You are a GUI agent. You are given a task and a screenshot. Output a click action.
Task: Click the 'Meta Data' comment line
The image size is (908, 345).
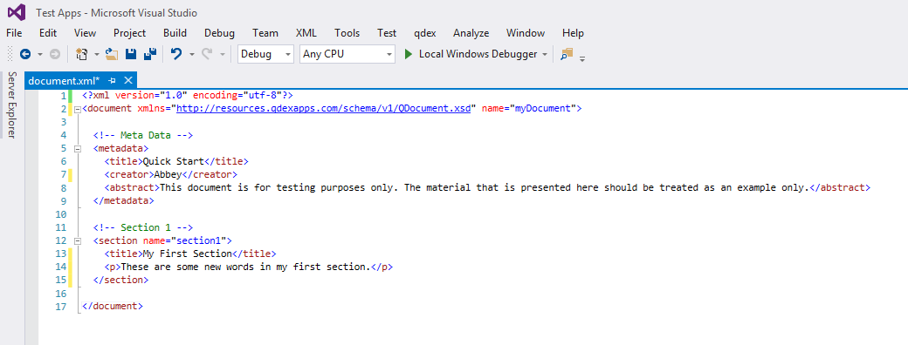143,135
